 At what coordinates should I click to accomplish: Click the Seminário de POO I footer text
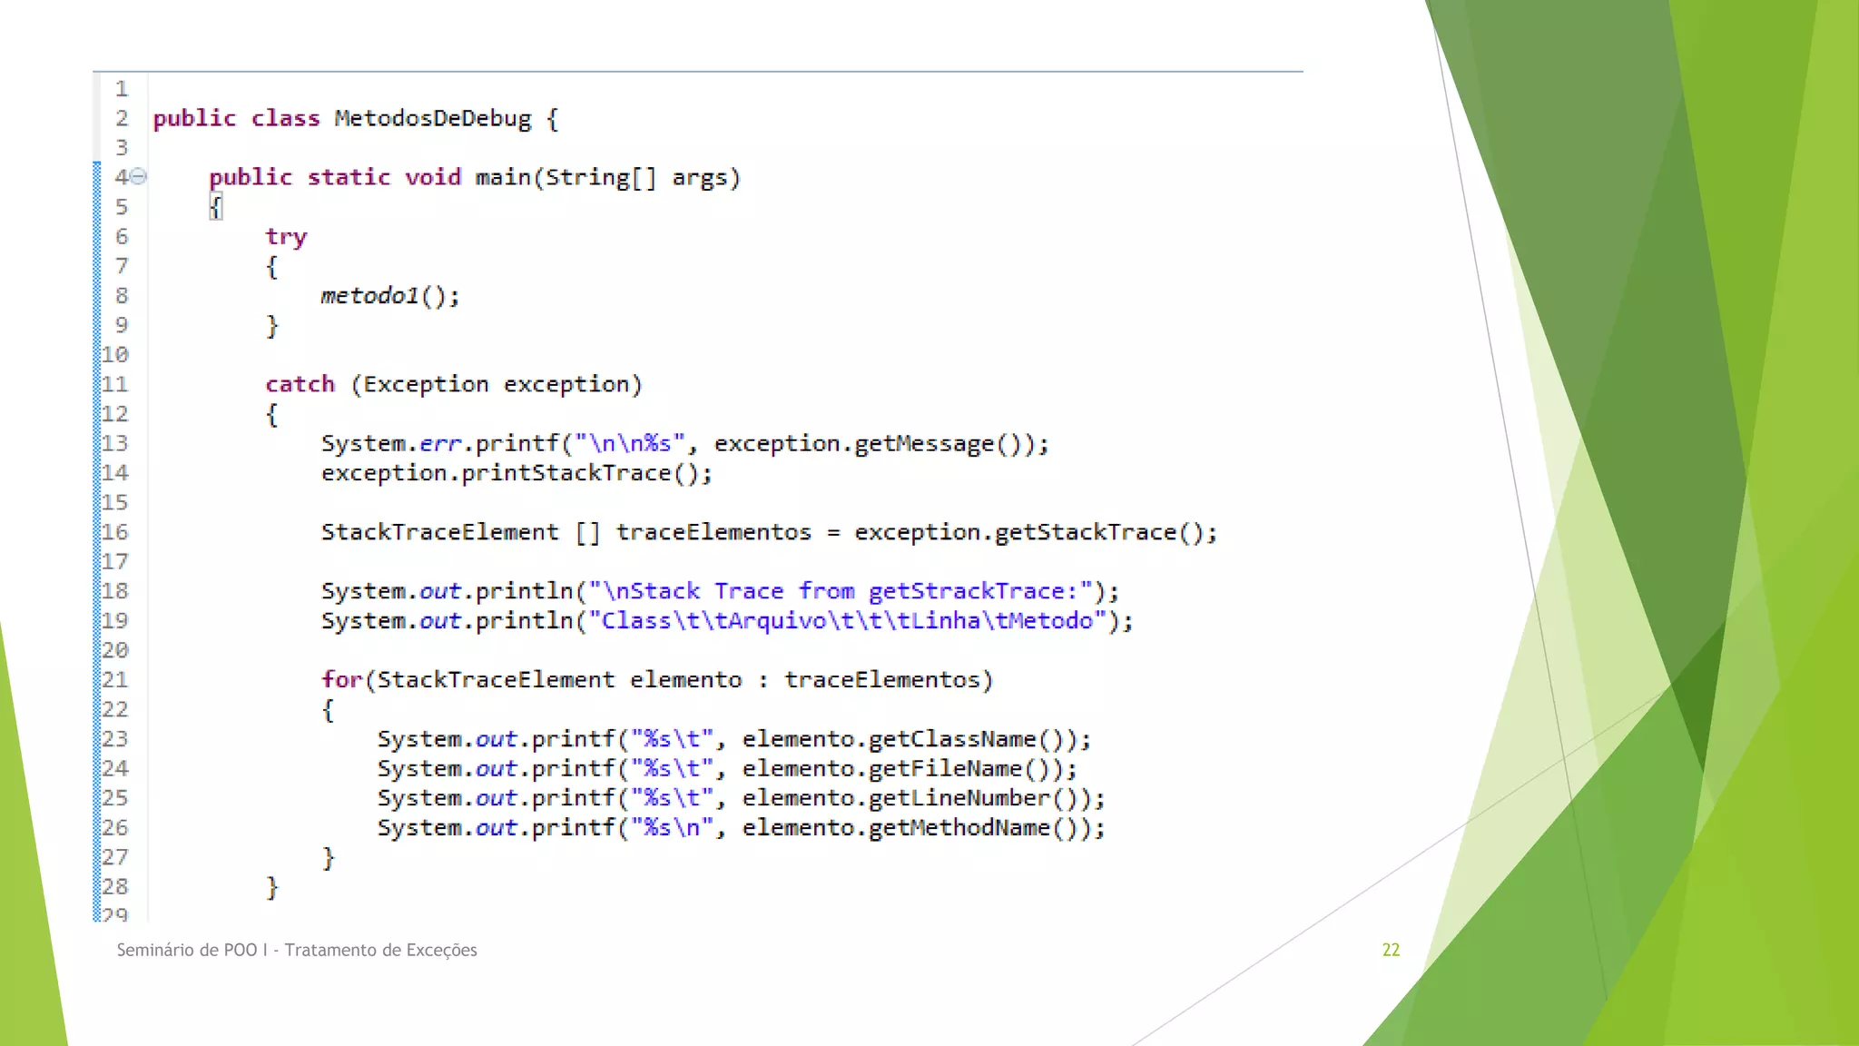tap(297, 950)
